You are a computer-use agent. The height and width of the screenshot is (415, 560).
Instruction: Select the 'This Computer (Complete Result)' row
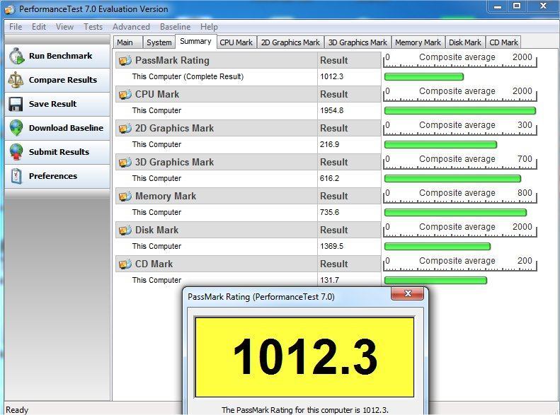[248, 76]
